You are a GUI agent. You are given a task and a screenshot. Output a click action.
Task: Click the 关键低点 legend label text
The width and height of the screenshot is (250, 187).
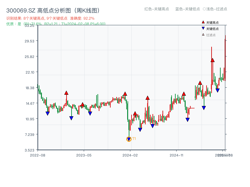(212, 29)
